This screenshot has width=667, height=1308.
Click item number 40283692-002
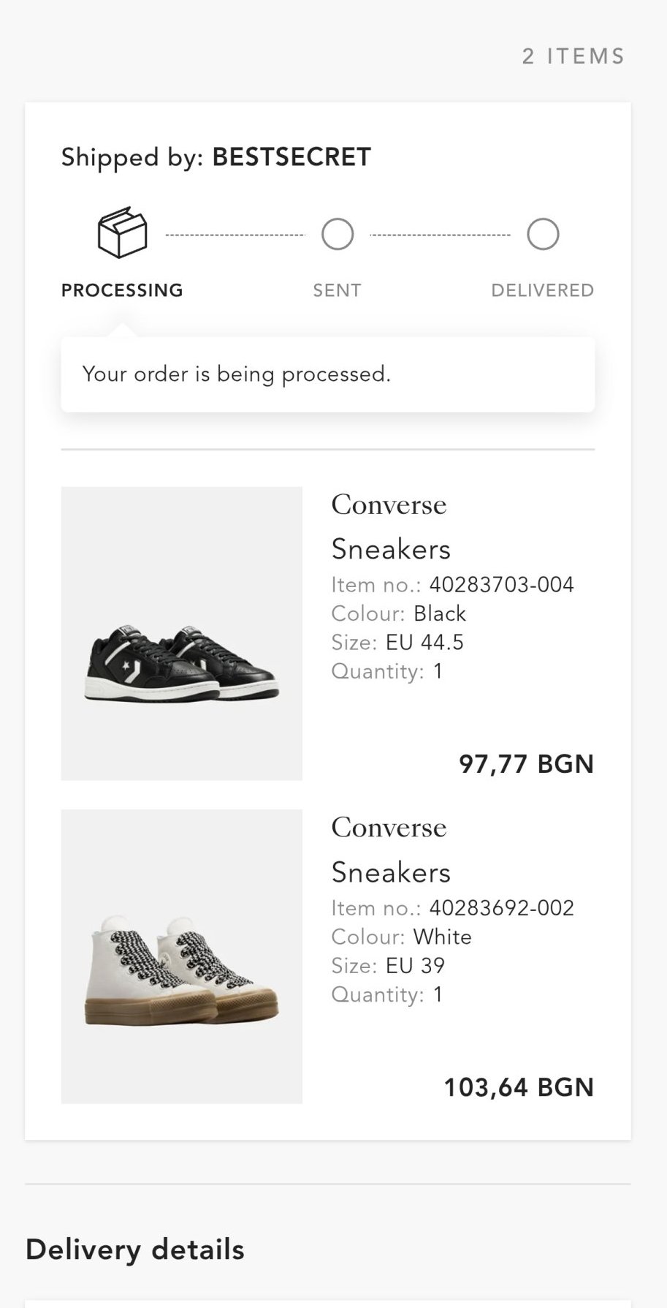click(501, 908)
